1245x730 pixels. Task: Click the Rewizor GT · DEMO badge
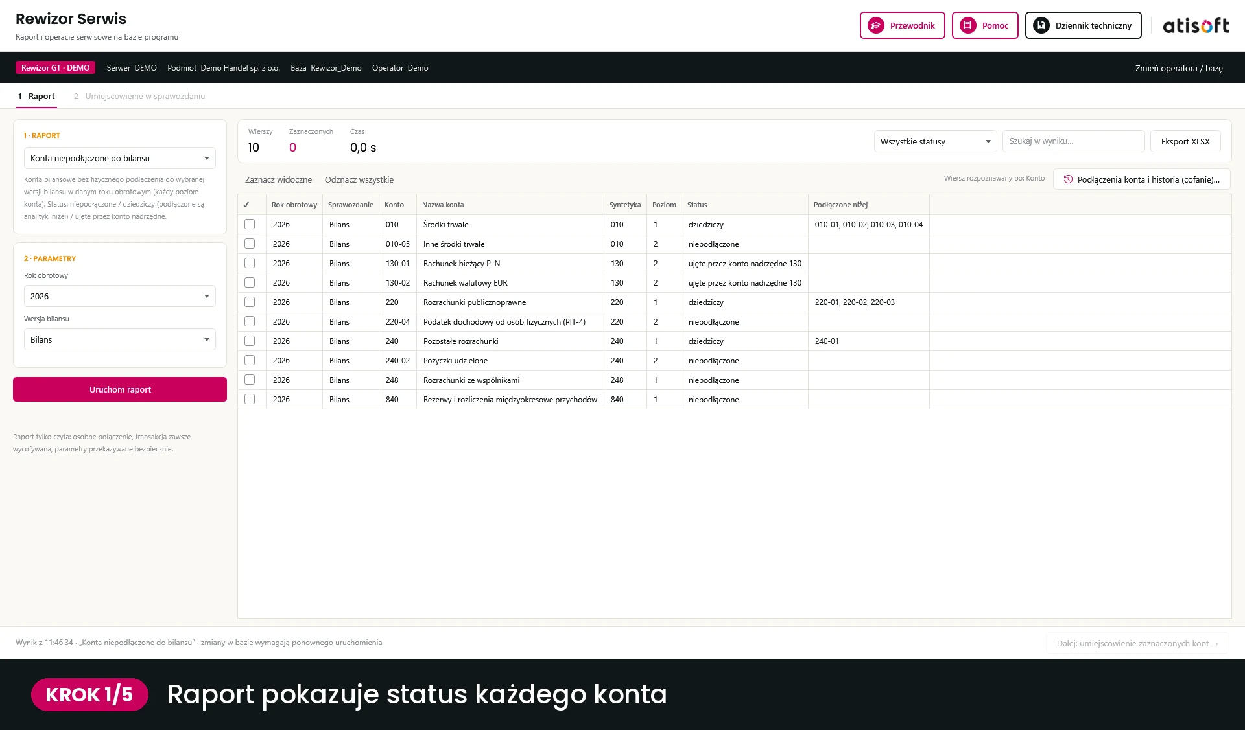(x=55, y=67)
